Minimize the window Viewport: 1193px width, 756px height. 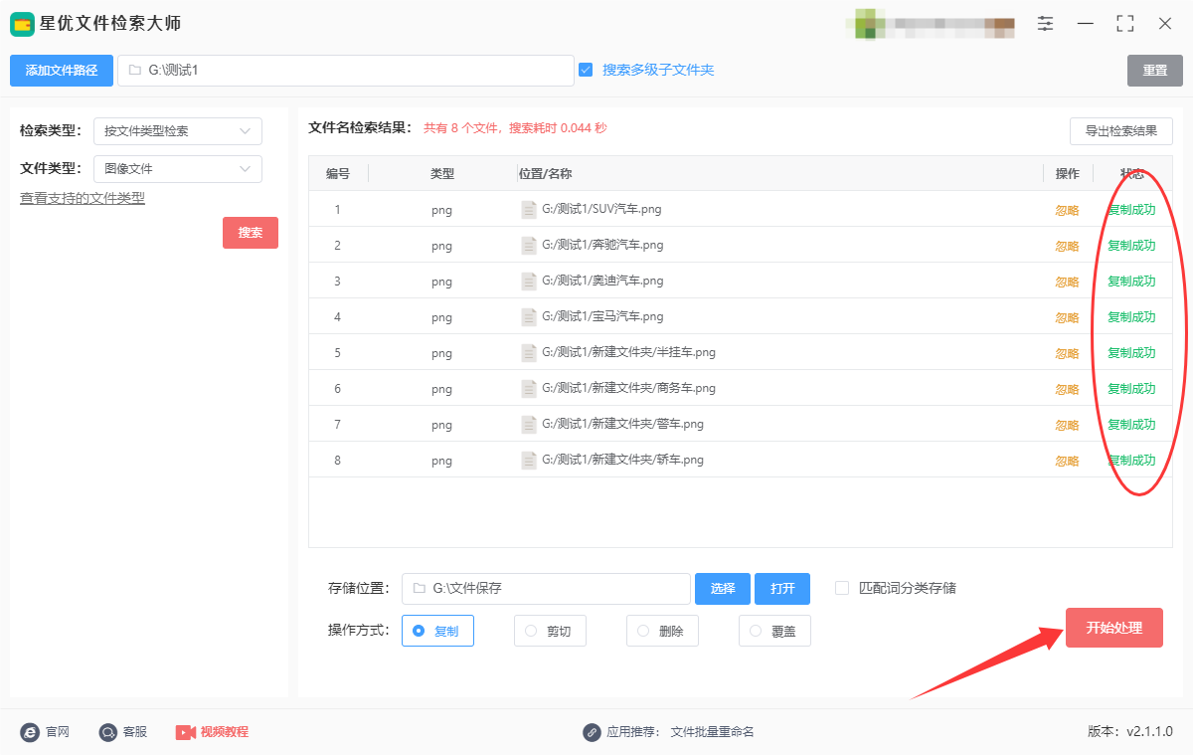pyautogui.click(x=1086, y=23)
